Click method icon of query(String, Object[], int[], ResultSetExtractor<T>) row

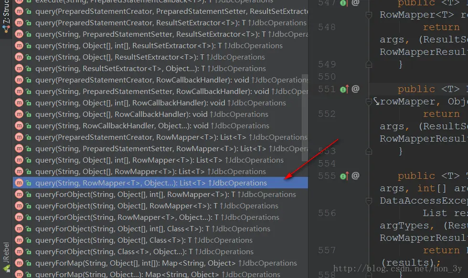pos(19,46)
